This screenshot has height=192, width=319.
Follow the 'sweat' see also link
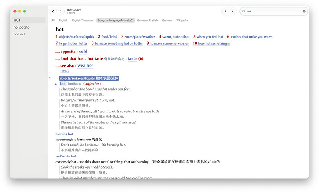pos(64,70)
